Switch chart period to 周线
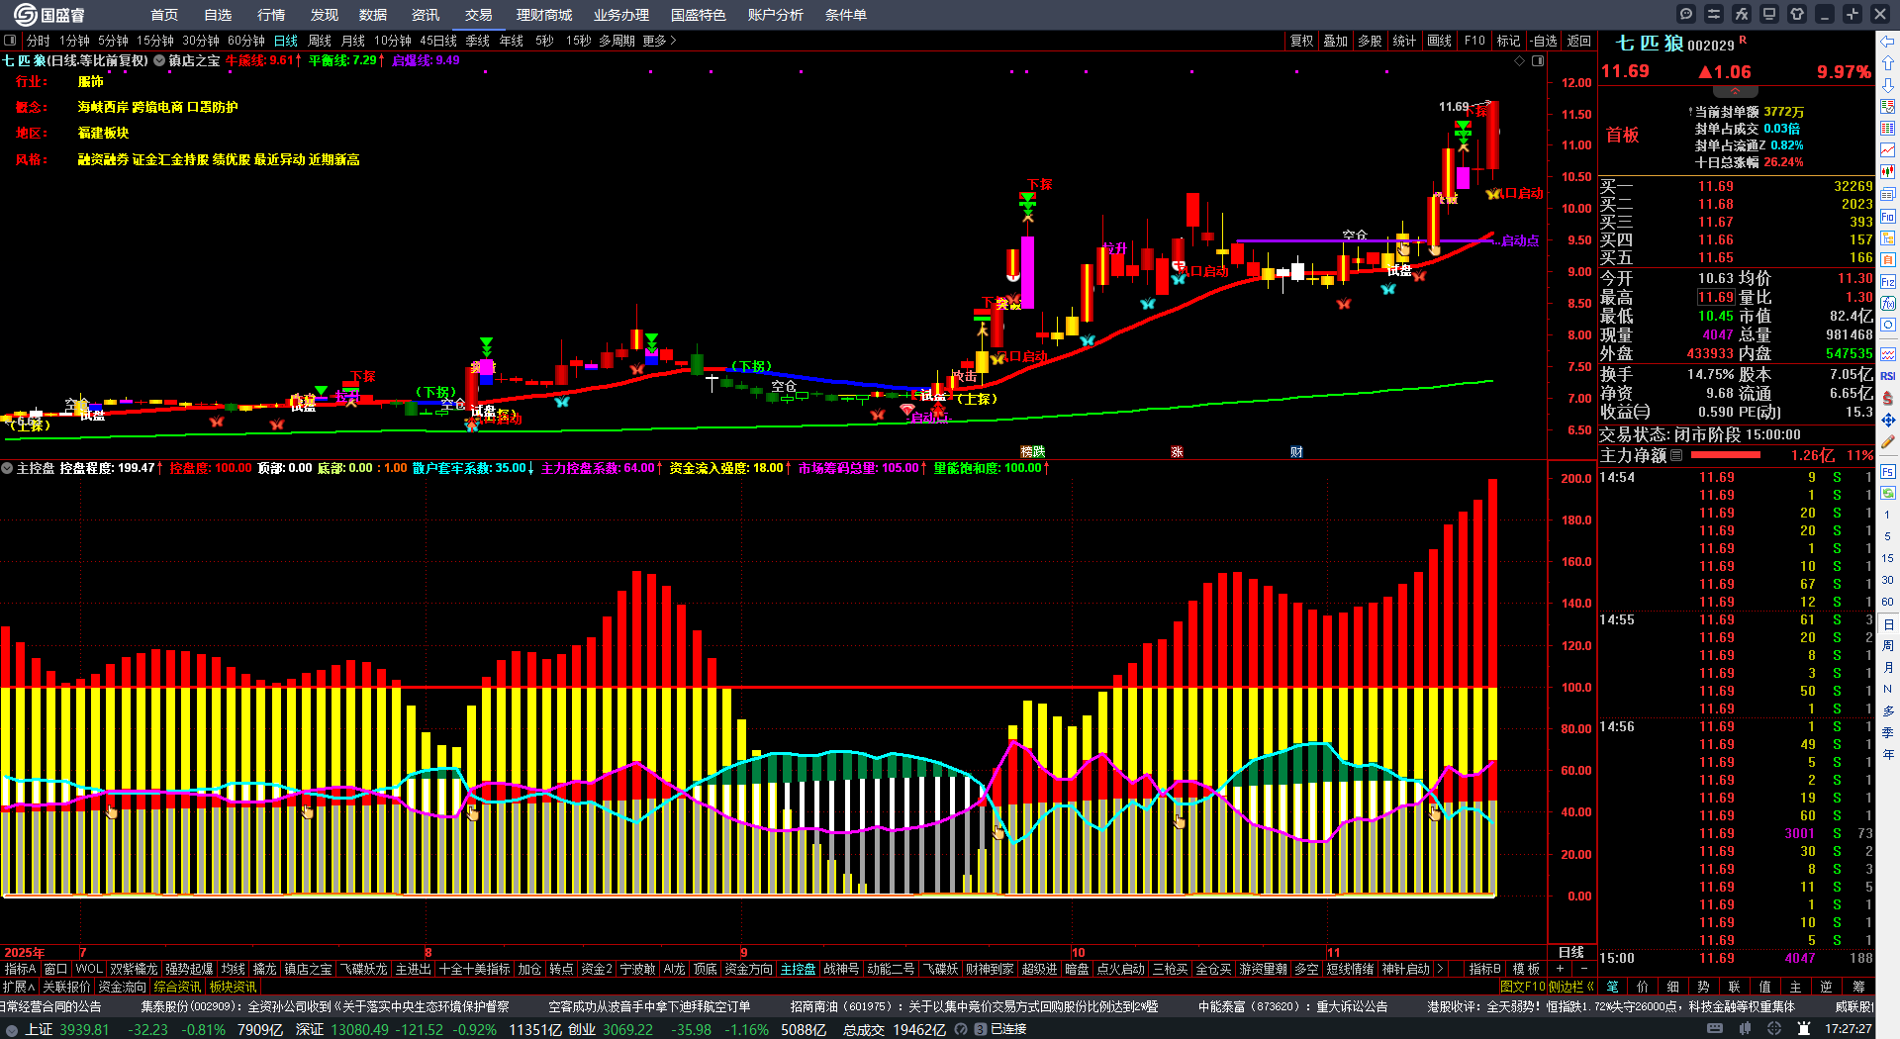 (320, 41)
